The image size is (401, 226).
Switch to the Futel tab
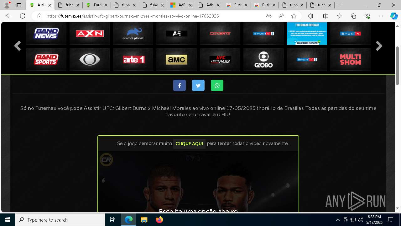pyautogui.click(x=97, y=5)
